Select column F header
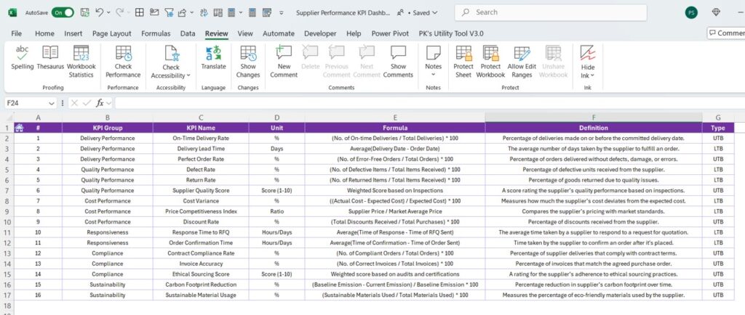Viewport: 745px width, 315px height. (594, 118)
